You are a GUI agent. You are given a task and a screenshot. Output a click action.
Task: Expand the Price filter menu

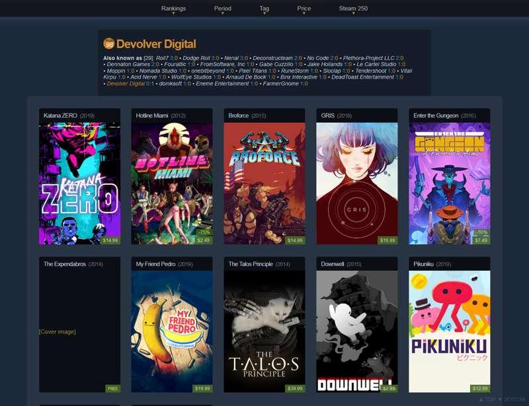(x=304, y=9)
